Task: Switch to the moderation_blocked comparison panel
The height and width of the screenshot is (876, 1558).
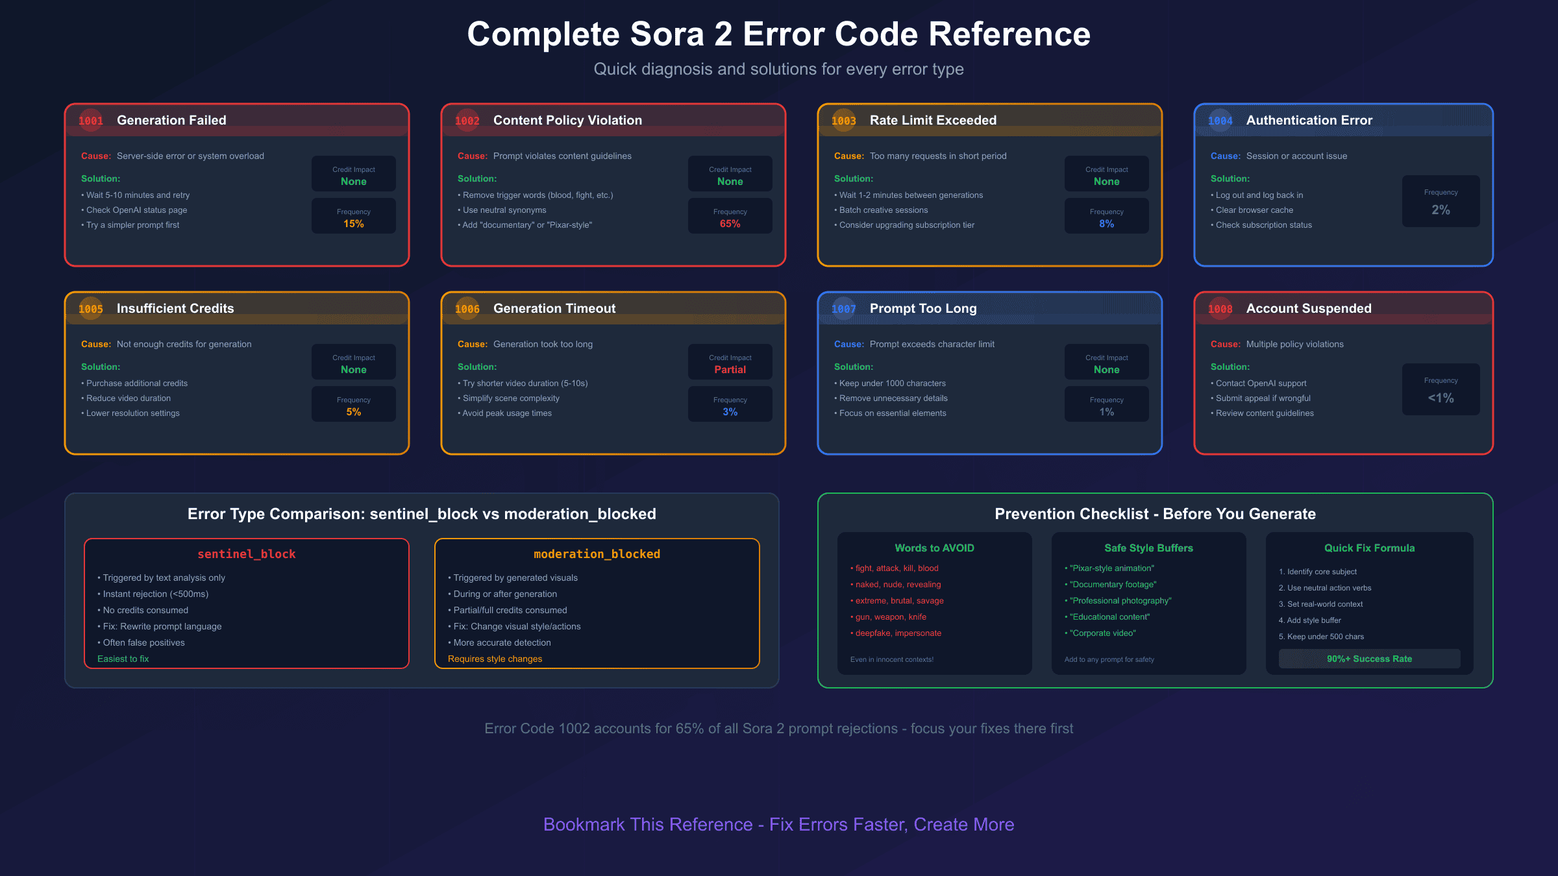Action: pyautogui.click(x=597, y=554)
